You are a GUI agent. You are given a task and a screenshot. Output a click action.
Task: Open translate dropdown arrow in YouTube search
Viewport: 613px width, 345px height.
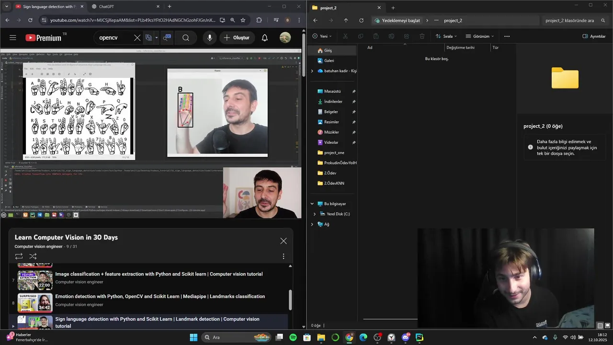156,38
